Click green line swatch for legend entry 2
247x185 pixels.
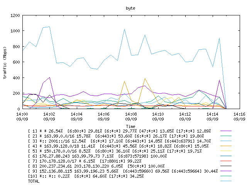click(x=226, y=136)
